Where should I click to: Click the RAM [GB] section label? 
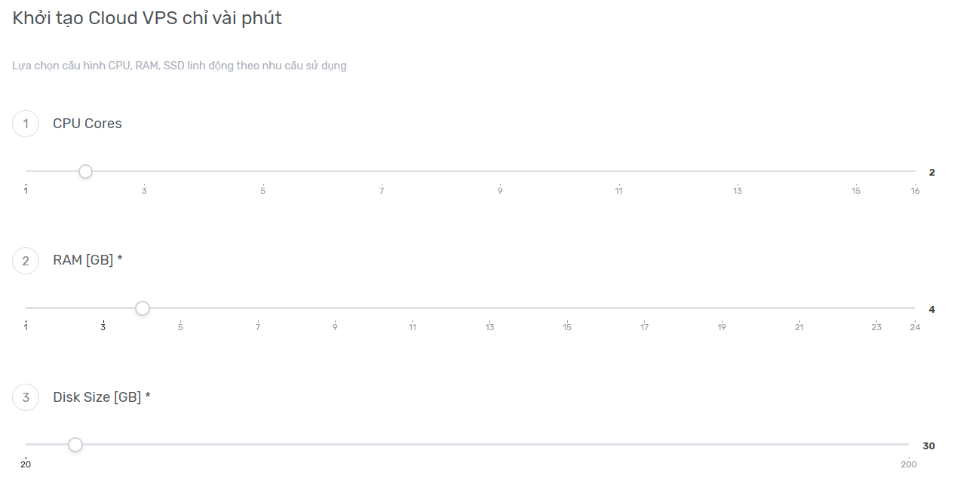coord(87,260)
